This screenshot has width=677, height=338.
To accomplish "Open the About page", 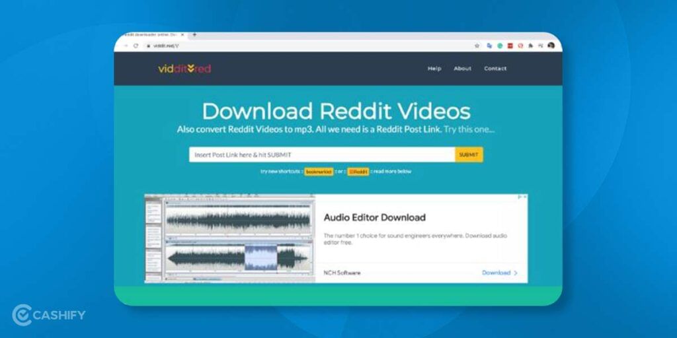I will (x=462, y=69).
